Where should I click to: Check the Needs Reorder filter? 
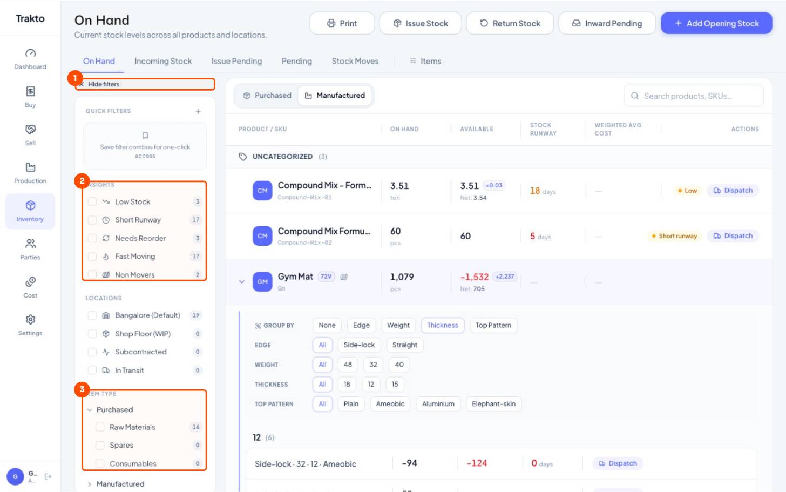point(92,238)
